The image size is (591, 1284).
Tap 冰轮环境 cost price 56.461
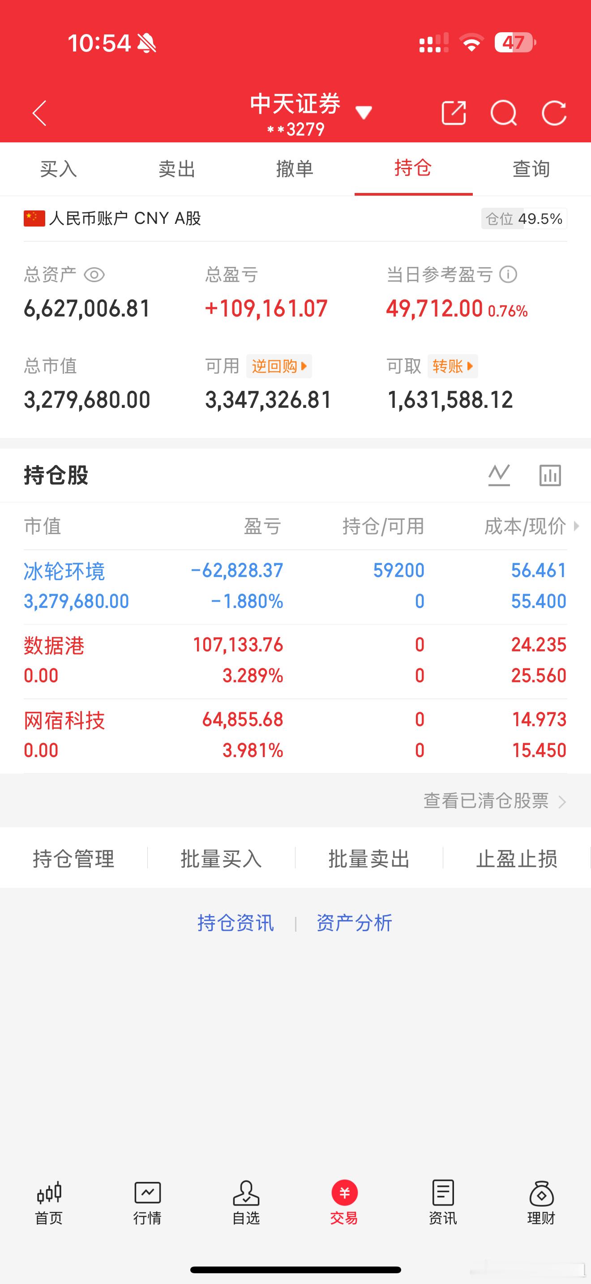click(539, 570)
